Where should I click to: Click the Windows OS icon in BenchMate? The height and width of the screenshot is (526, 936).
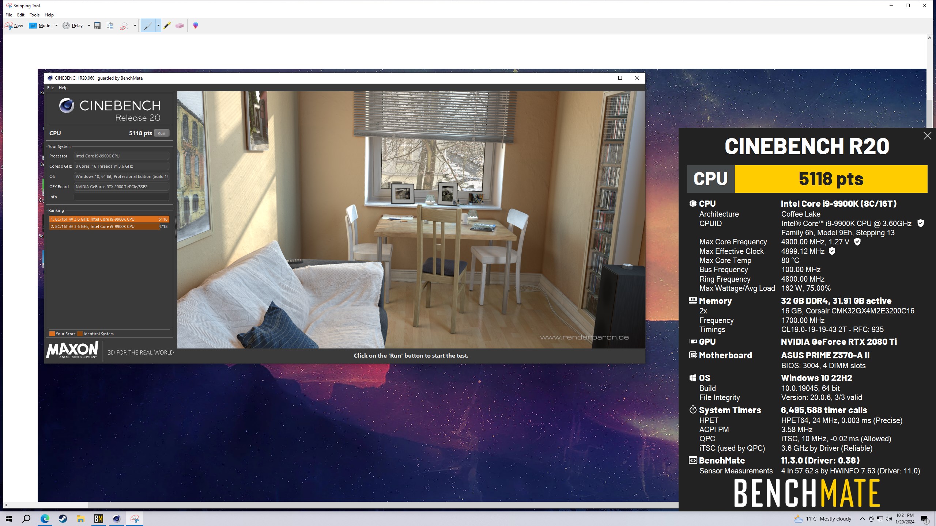(x=693, y=378)
